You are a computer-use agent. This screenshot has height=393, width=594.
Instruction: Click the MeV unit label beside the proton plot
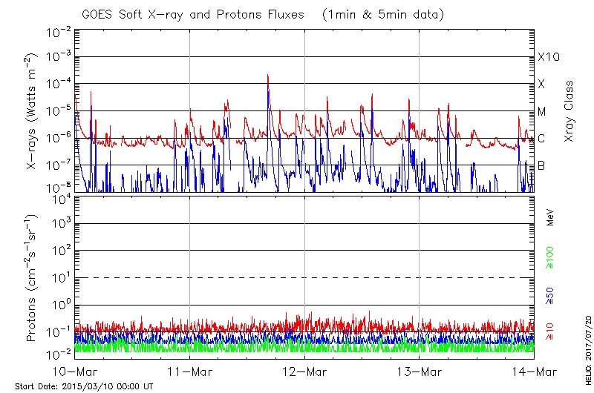[550, 218]
